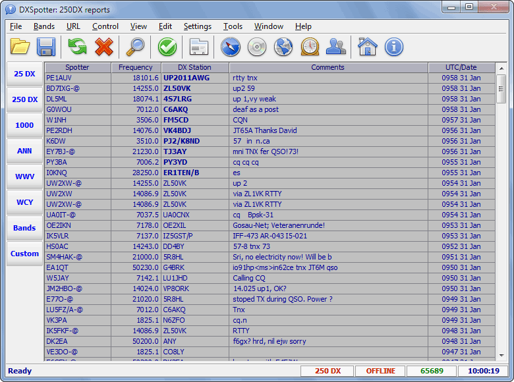Click the UTC/Date column header
The image size is (514, 382).
[x=461, y=67]
